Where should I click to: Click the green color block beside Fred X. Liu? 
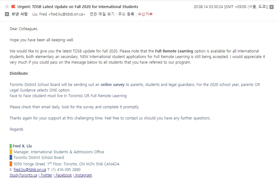[11, 146]
